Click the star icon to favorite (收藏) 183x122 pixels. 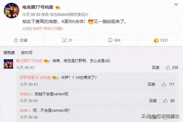point(16,40)
